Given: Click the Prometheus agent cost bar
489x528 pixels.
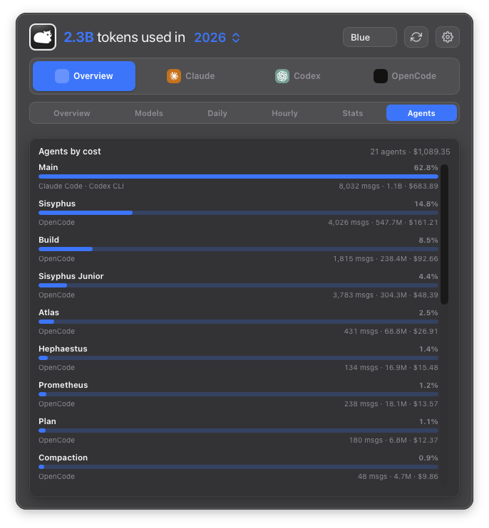Looking at the screenshot, I should (238, 395).
